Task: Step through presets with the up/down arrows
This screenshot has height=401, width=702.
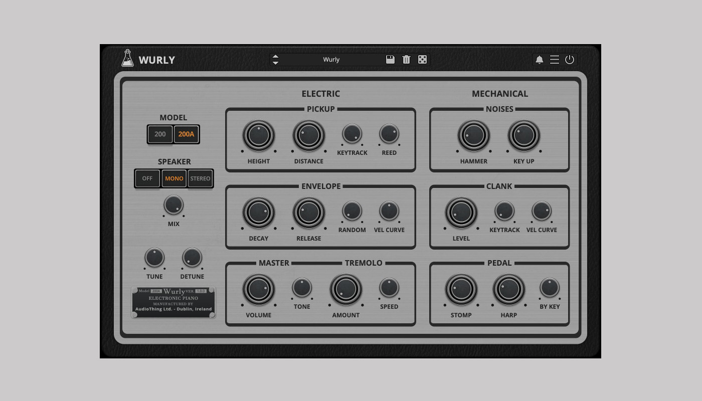Action: tap(275, 60)
